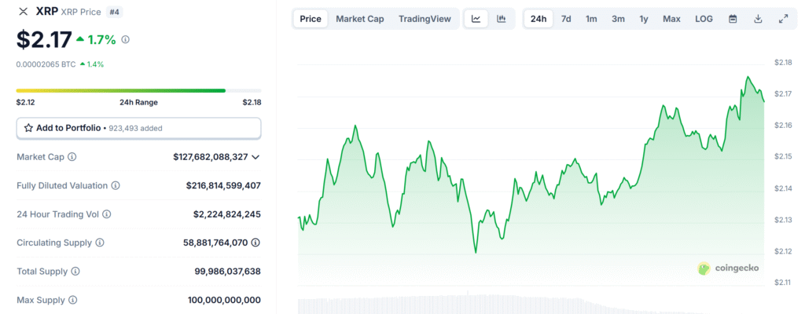
Task: Click the $216,814,599,407 valuation value
Action: [223, 186]
